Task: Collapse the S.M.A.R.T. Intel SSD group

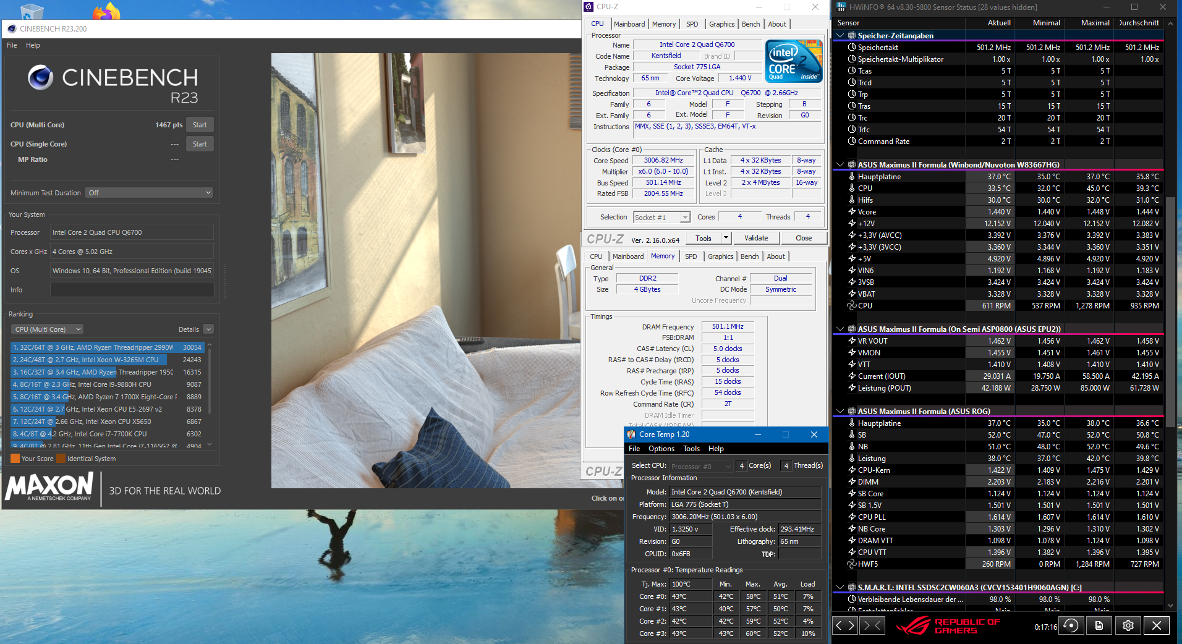Action: (840, 588)
